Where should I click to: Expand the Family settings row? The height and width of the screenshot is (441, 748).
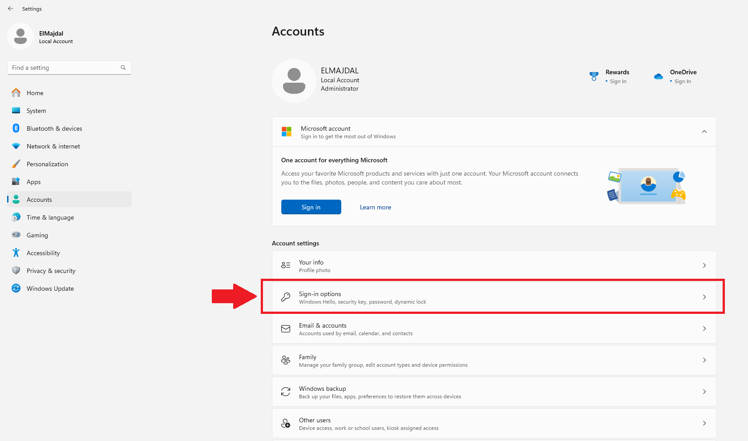click(x=704, y=360)
